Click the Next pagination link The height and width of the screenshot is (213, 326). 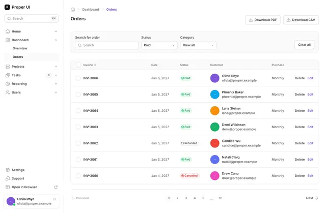coord(312,198)
